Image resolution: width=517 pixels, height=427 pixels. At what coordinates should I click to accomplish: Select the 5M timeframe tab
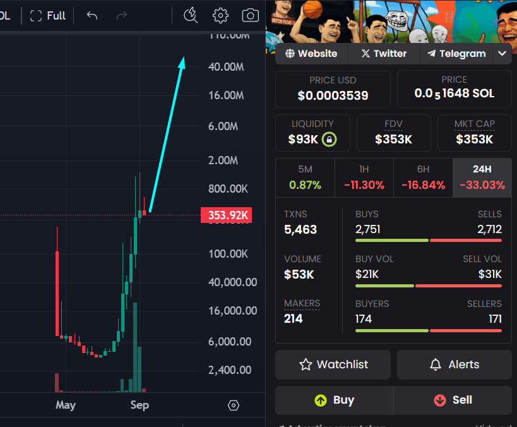click(305, 178)
